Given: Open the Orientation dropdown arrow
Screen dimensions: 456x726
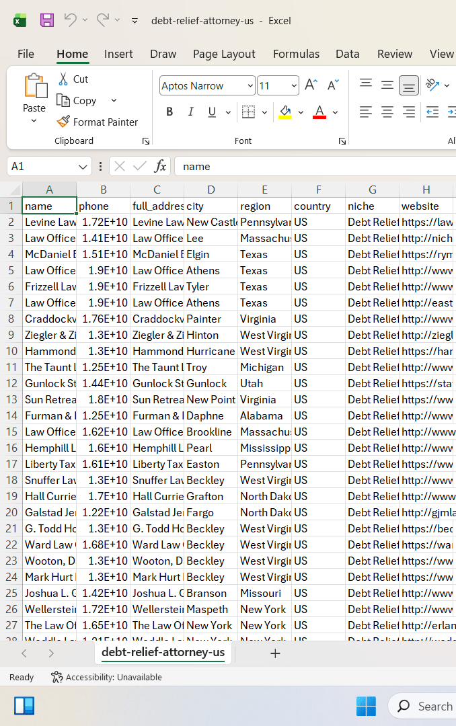Looking at the screenshot, I should coord(447,85).
